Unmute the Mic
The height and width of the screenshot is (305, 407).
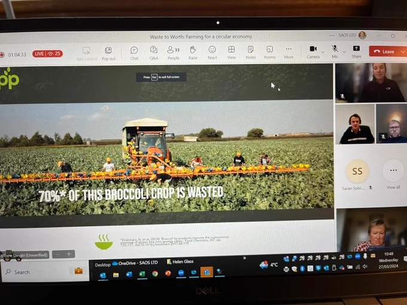pos(335,51)
